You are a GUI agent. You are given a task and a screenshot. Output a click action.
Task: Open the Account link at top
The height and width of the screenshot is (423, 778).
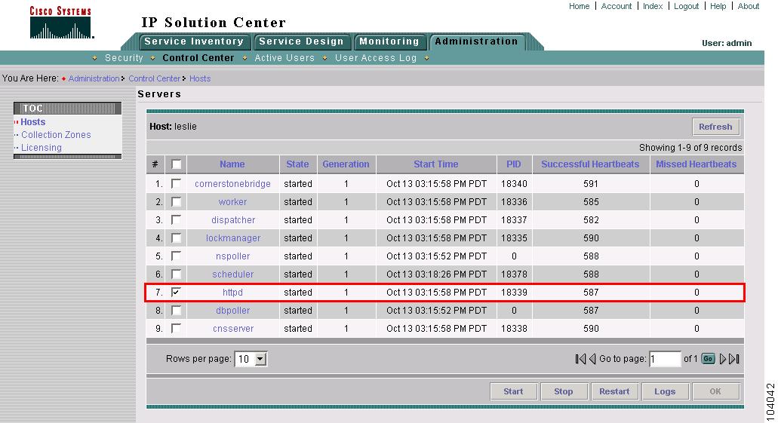pos(617,6)
